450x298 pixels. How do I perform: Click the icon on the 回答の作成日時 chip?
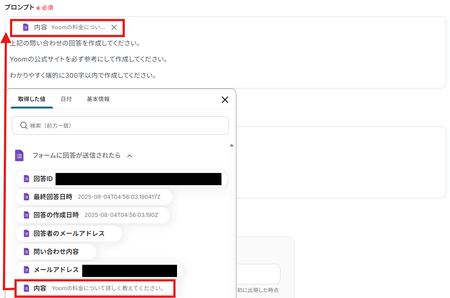(26, 215)
